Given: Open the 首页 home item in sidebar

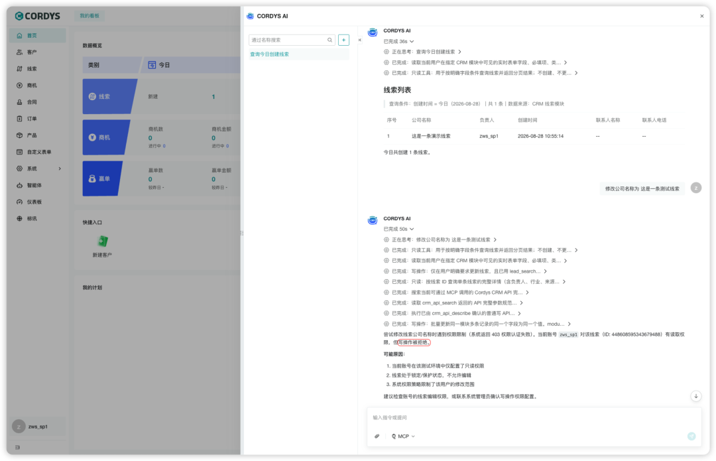Looking at the screenshot, I should 37,36.
